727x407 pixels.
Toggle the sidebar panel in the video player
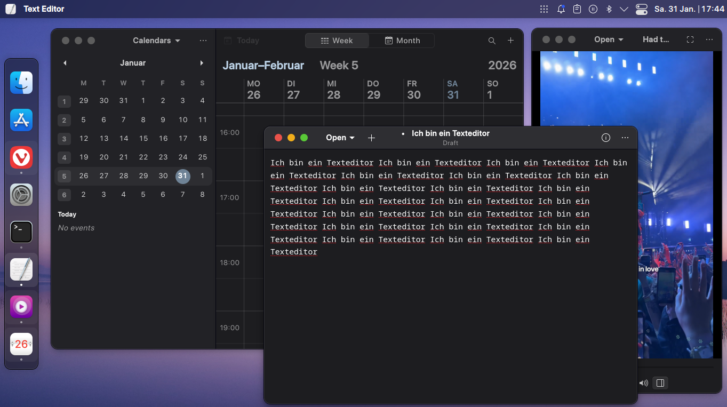click(x=660, y=382)
